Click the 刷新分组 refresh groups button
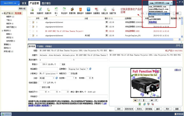Screen dimensions: 184x116 22,8
